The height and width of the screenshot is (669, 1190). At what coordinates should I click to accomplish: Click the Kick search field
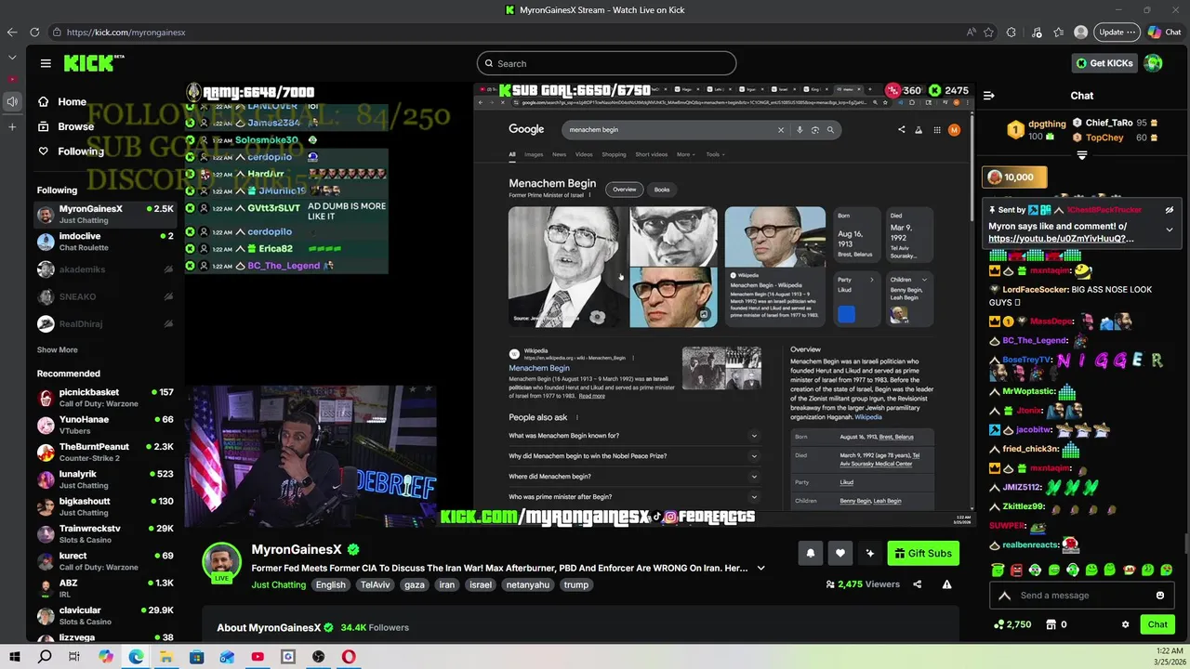[606, 63]
